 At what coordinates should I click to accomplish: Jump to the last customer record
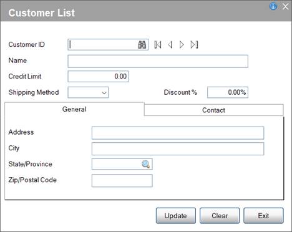coord(194,44)
